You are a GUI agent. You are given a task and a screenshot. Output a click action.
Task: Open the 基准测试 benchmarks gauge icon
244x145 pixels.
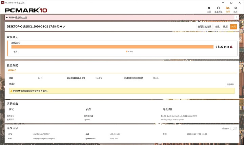(219, 8)
